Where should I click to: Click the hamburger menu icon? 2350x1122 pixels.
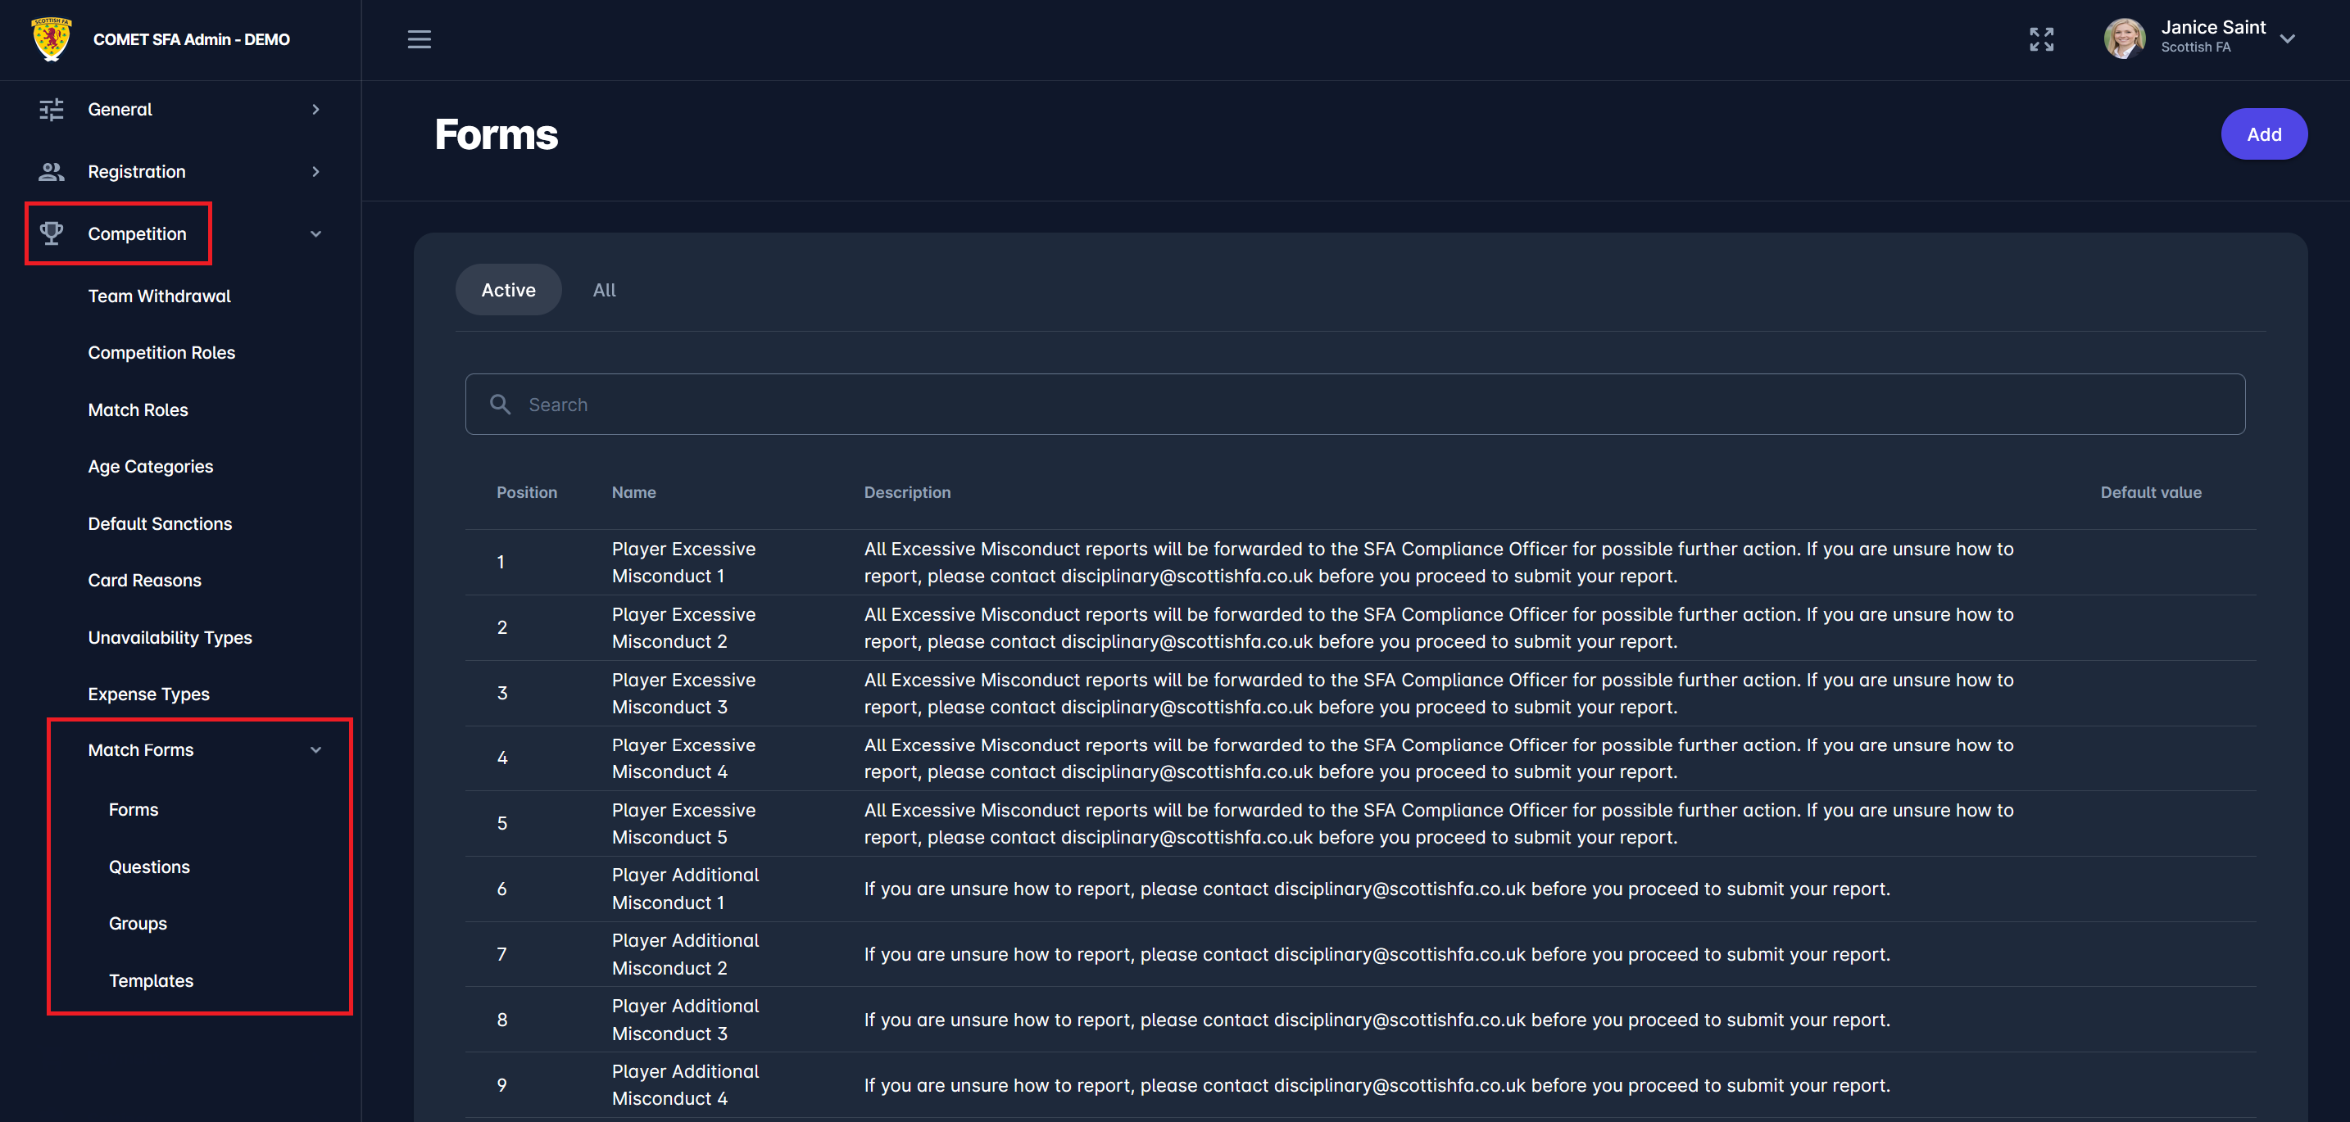point(419,39)
